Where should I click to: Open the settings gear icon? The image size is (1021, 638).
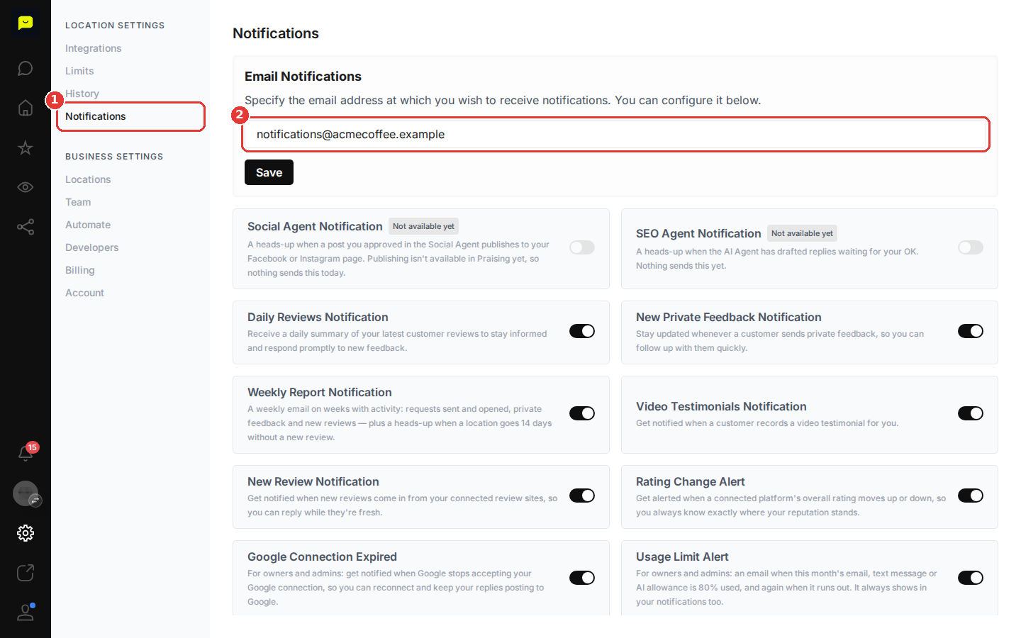coord(26,533)
